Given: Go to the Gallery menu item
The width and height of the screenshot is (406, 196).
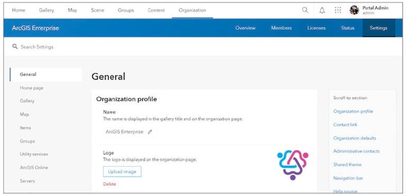Looking at the screenshot, I should 47,11.
